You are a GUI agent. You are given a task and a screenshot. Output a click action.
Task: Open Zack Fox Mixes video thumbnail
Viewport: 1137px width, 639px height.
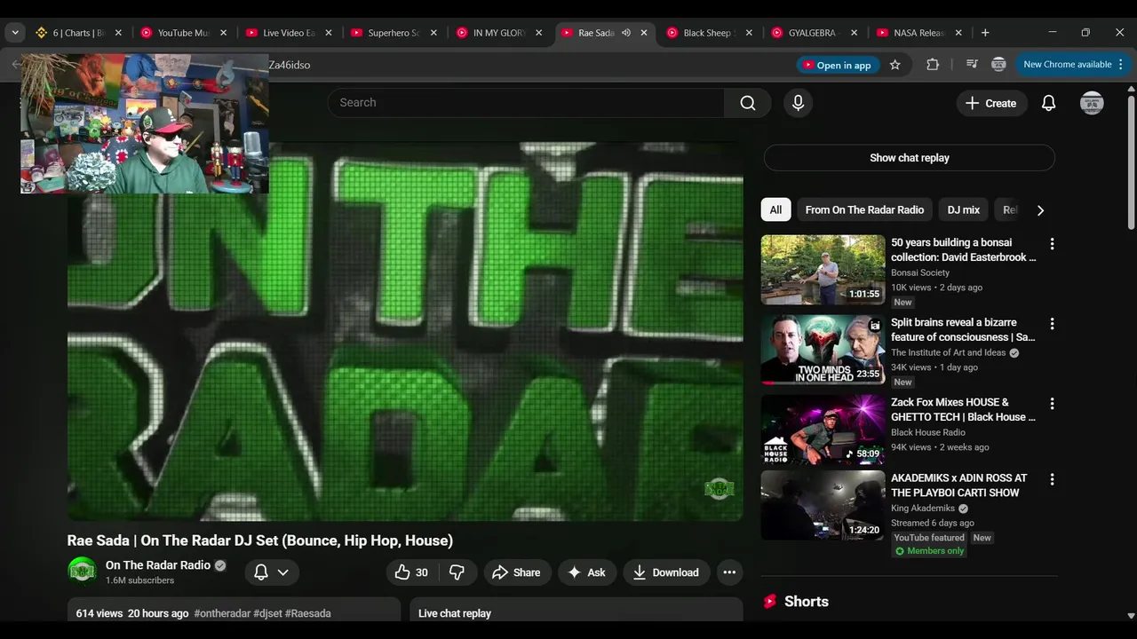click(x=823, y=430)
